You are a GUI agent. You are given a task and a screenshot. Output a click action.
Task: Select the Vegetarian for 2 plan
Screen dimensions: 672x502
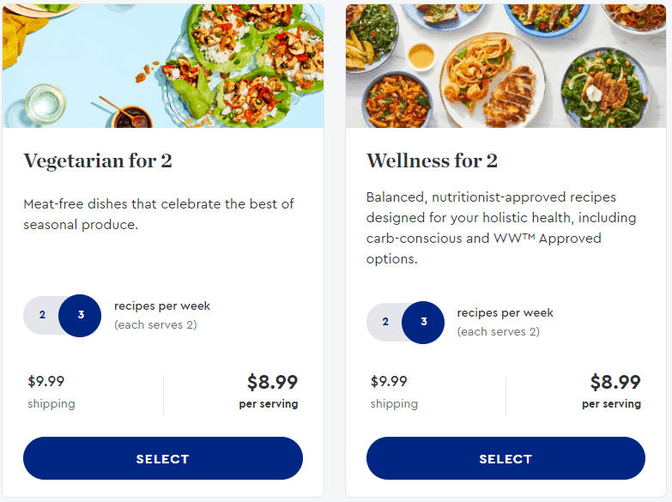coord(163,458)
